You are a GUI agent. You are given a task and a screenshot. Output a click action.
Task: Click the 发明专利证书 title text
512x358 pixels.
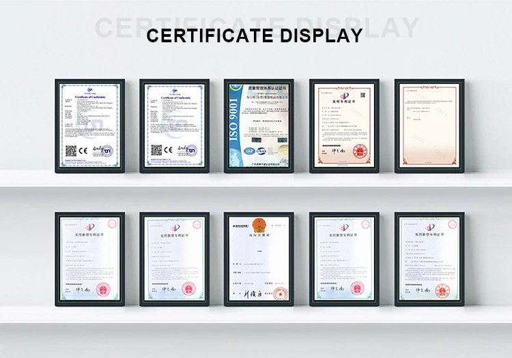click(x=344, y=102)
